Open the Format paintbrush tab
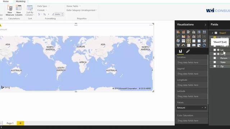 188,51
